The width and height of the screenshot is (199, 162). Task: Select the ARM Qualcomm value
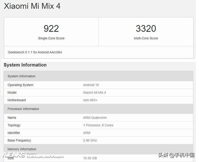tap(95, 118)
